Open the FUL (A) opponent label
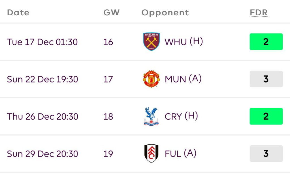 [x=180, y=153]
